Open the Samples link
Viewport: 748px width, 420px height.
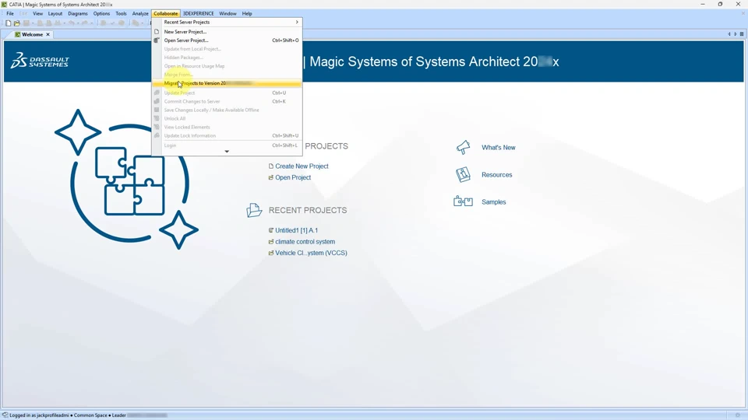tap(494, 202)
